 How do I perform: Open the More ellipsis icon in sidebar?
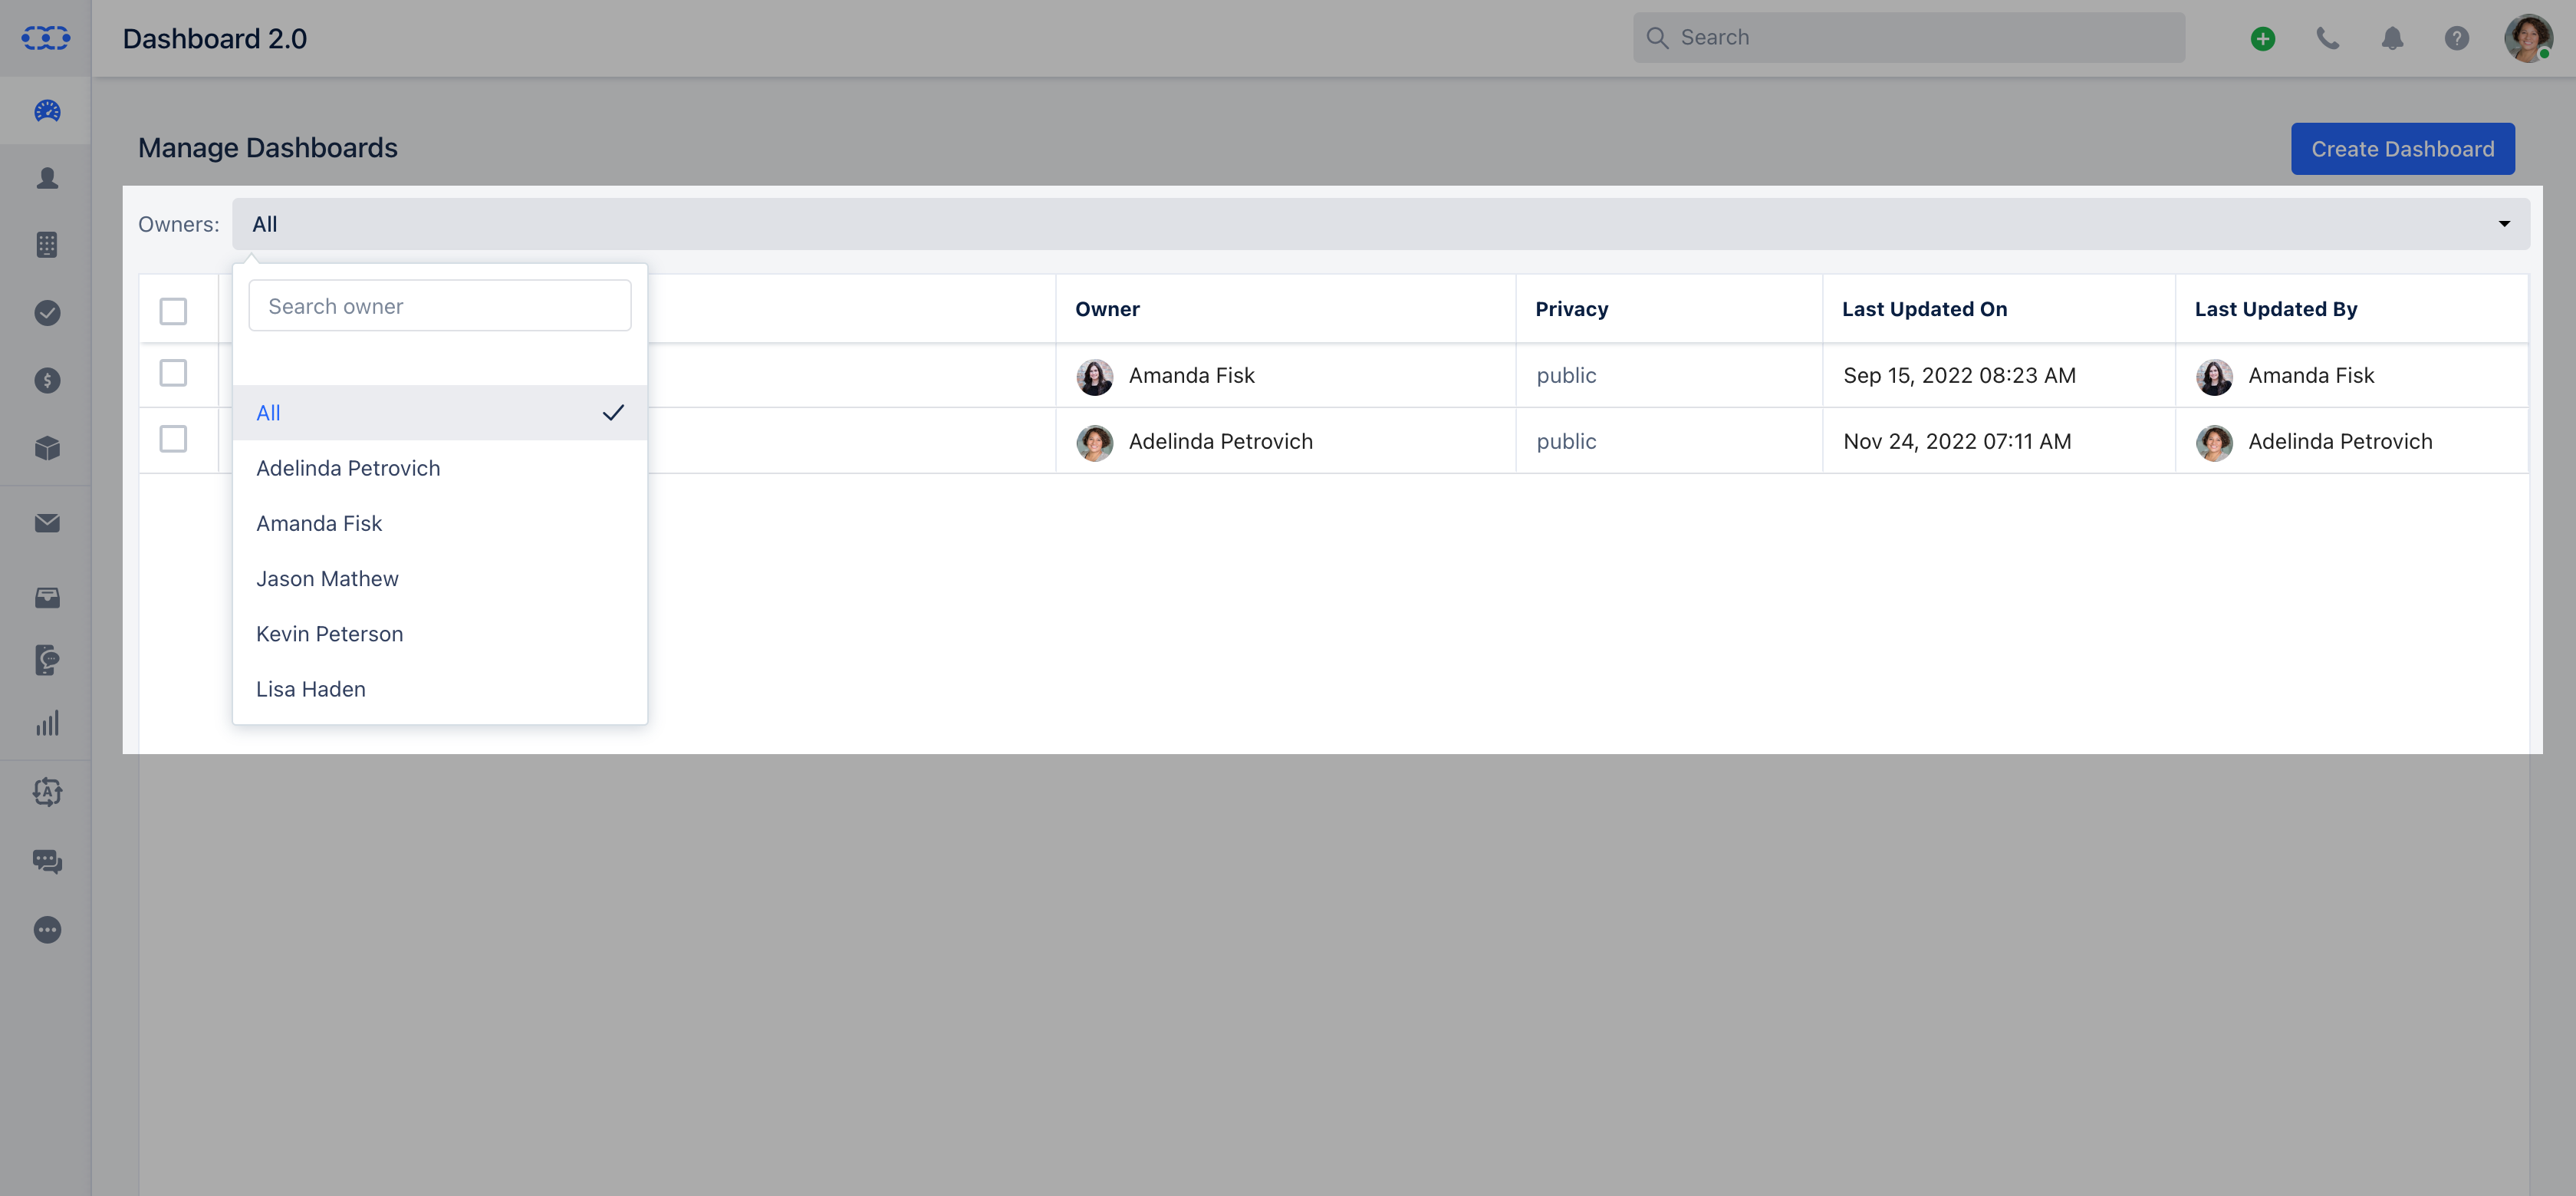47,930
